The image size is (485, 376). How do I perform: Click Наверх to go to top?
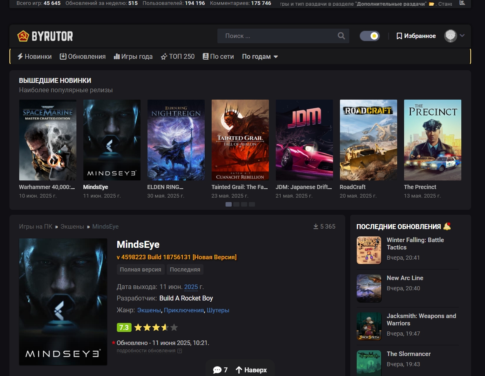click(x=251, y=370)
